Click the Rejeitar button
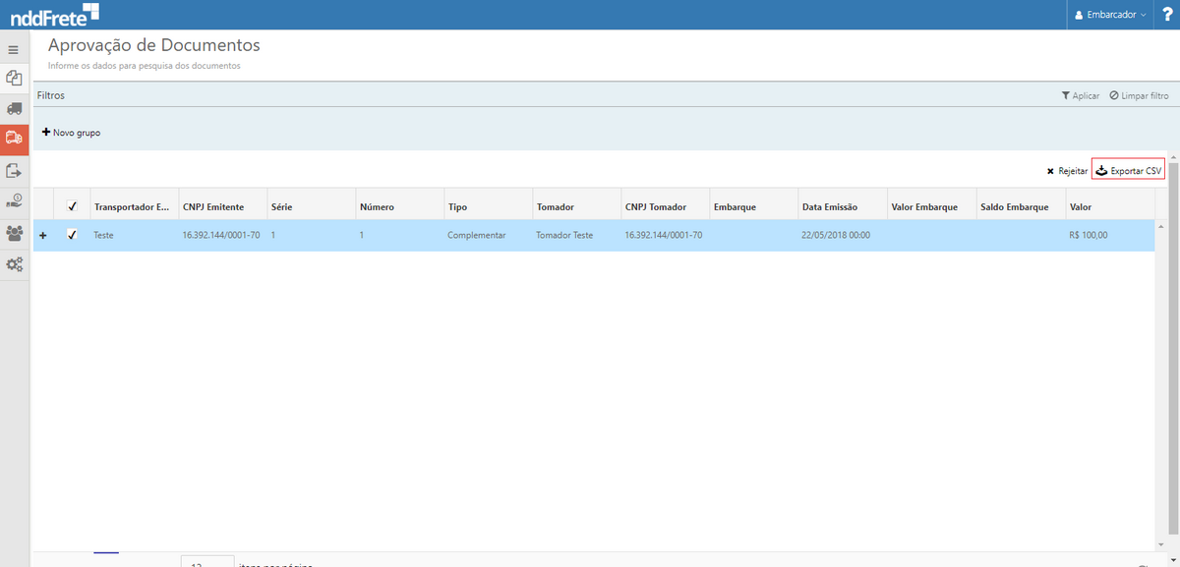1180x567 pixels. pos(1067,171)
